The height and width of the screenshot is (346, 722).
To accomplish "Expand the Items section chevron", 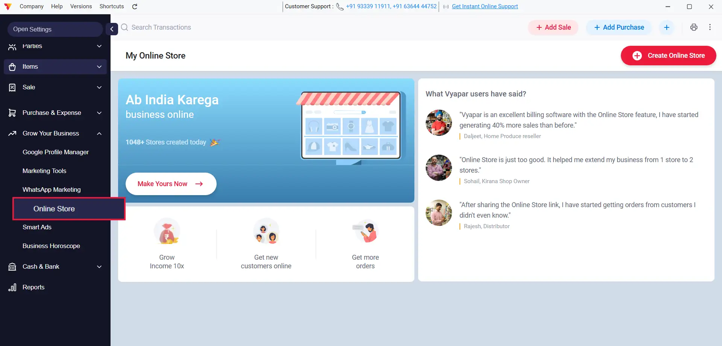I will point(99,67).
